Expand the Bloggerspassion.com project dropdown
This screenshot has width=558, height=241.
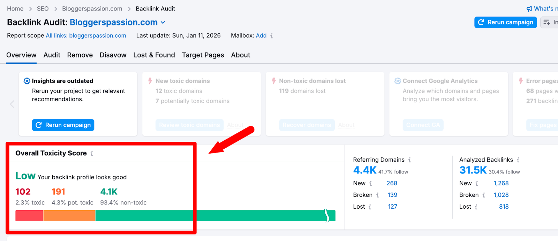coord(163,23)
